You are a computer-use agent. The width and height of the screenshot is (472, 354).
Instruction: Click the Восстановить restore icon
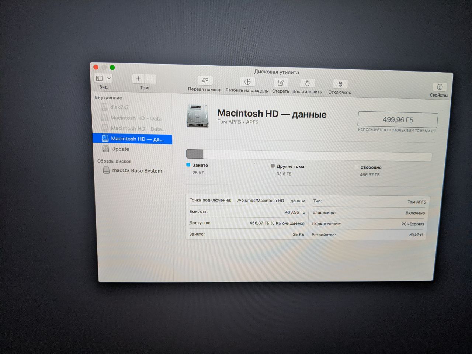pyautogui.click(x=307, y=83)
